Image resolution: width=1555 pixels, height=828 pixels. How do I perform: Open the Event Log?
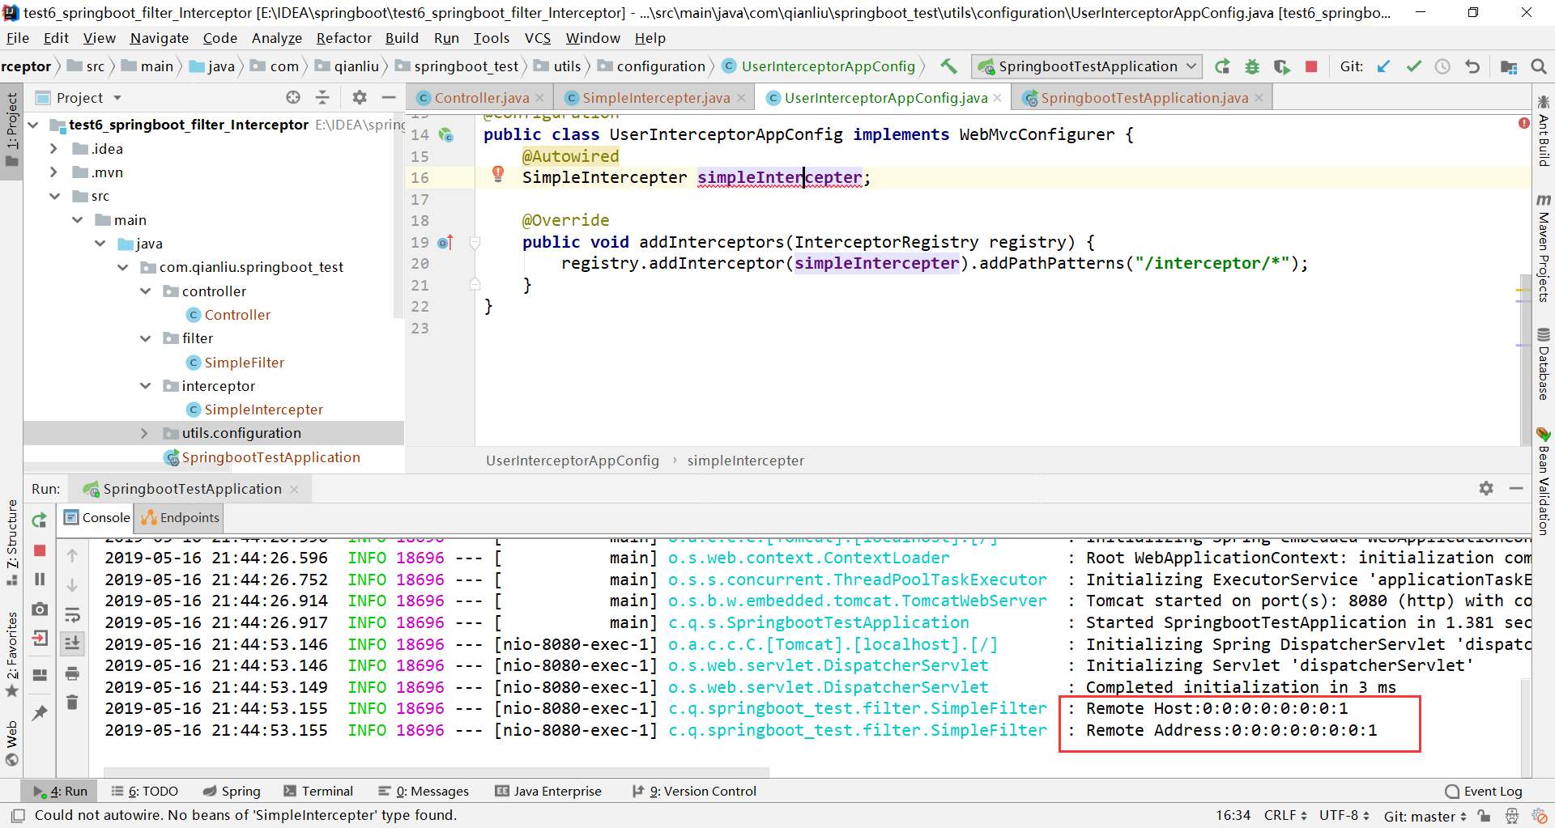(1484, 791)
